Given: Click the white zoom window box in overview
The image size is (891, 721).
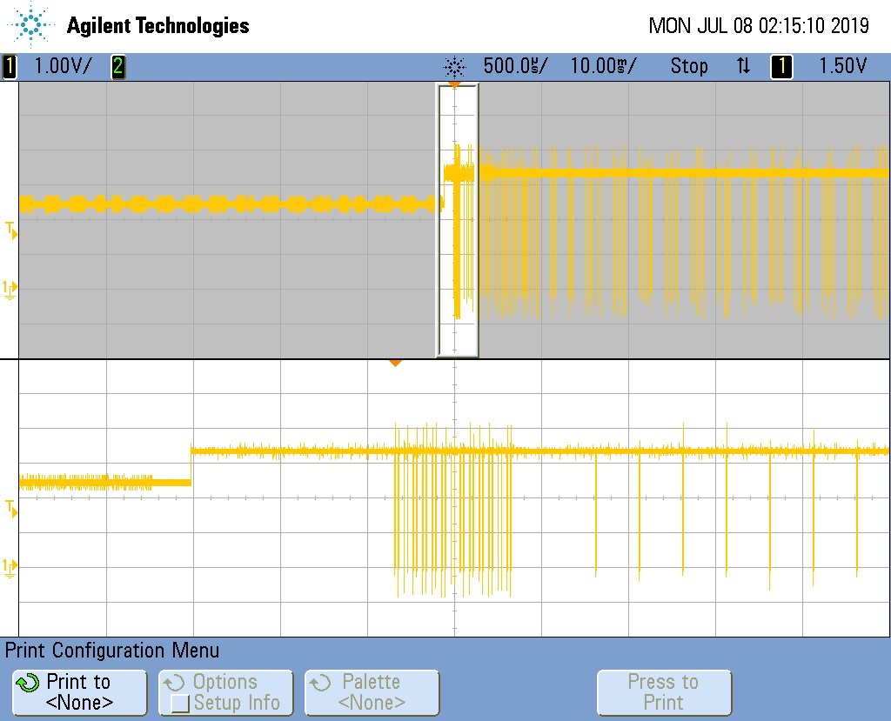Looking at the screenshot, I should click(x=458, y=220).
